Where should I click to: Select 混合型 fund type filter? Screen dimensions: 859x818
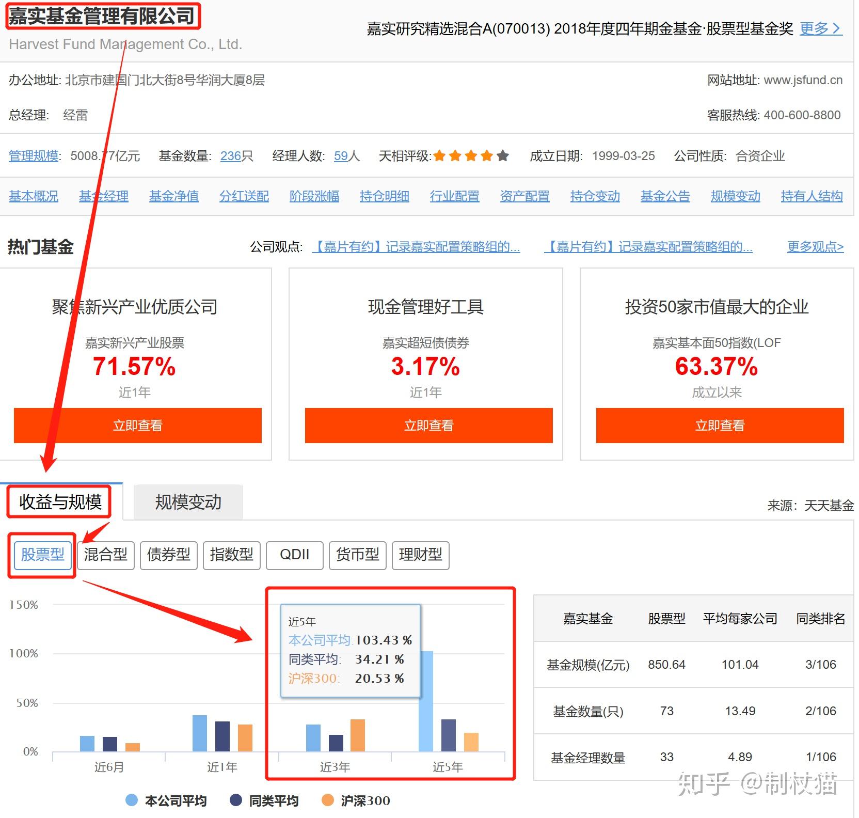[x=106, y=555]
